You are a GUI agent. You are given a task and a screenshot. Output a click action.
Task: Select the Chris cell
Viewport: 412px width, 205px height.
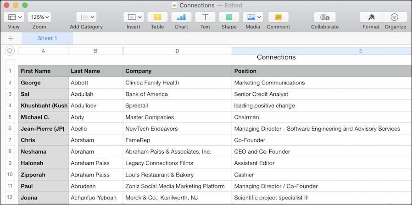coord(43,140)
